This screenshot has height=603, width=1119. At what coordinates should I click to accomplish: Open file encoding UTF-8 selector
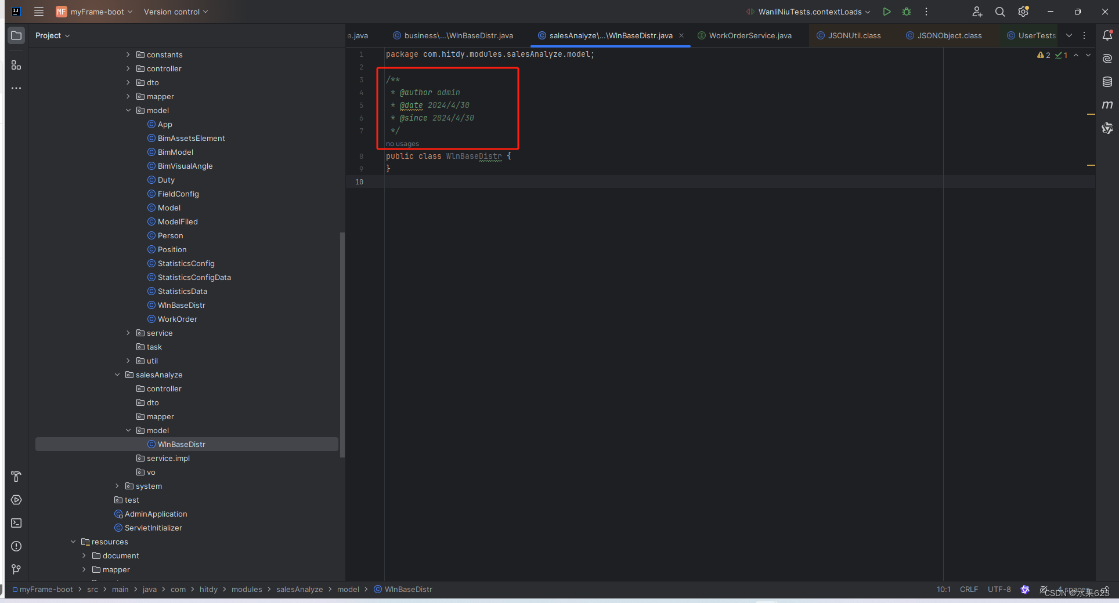(x=999, y=589)
